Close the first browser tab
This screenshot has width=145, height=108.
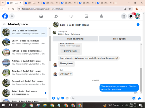coord(21,3)
